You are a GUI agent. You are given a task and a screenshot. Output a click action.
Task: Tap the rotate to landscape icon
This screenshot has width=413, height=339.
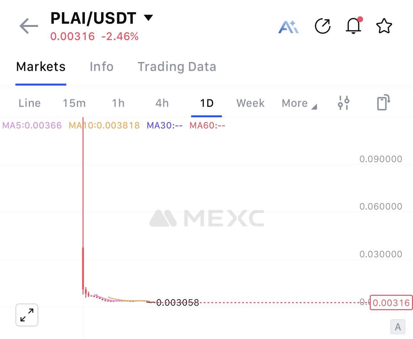[383, 103]
